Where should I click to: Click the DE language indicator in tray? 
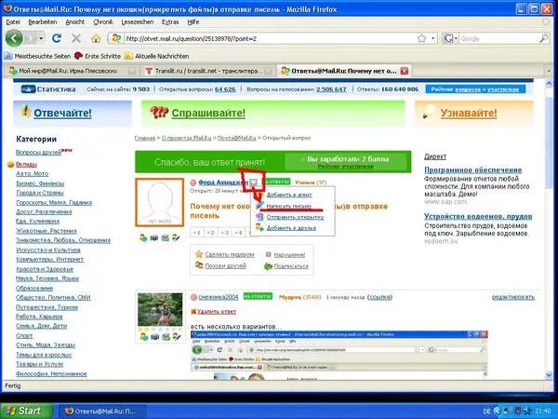486,412
